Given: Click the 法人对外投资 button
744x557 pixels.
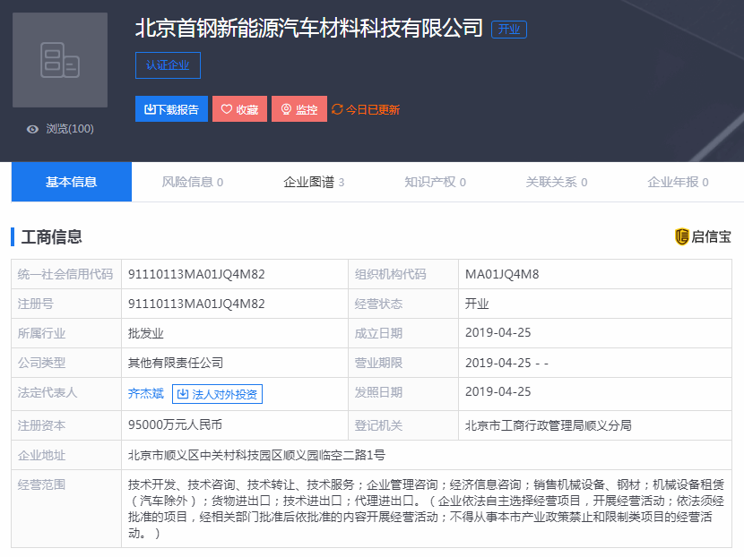Looking at the screenshot, I should click(x=217, y=394).
